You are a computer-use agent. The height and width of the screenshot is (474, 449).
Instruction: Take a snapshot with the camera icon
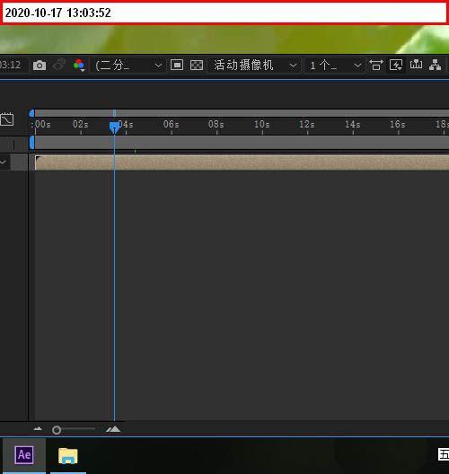pos(40,66)
